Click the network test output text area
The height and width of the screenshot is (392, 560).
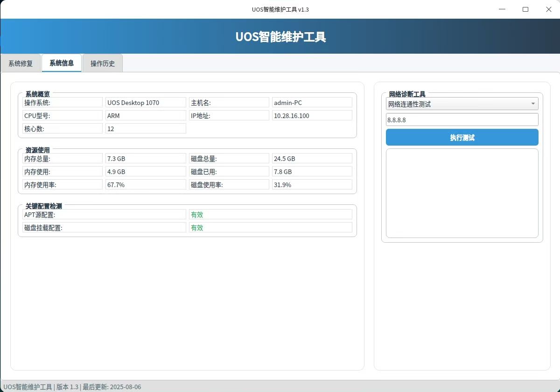click(x=462, y=193)
